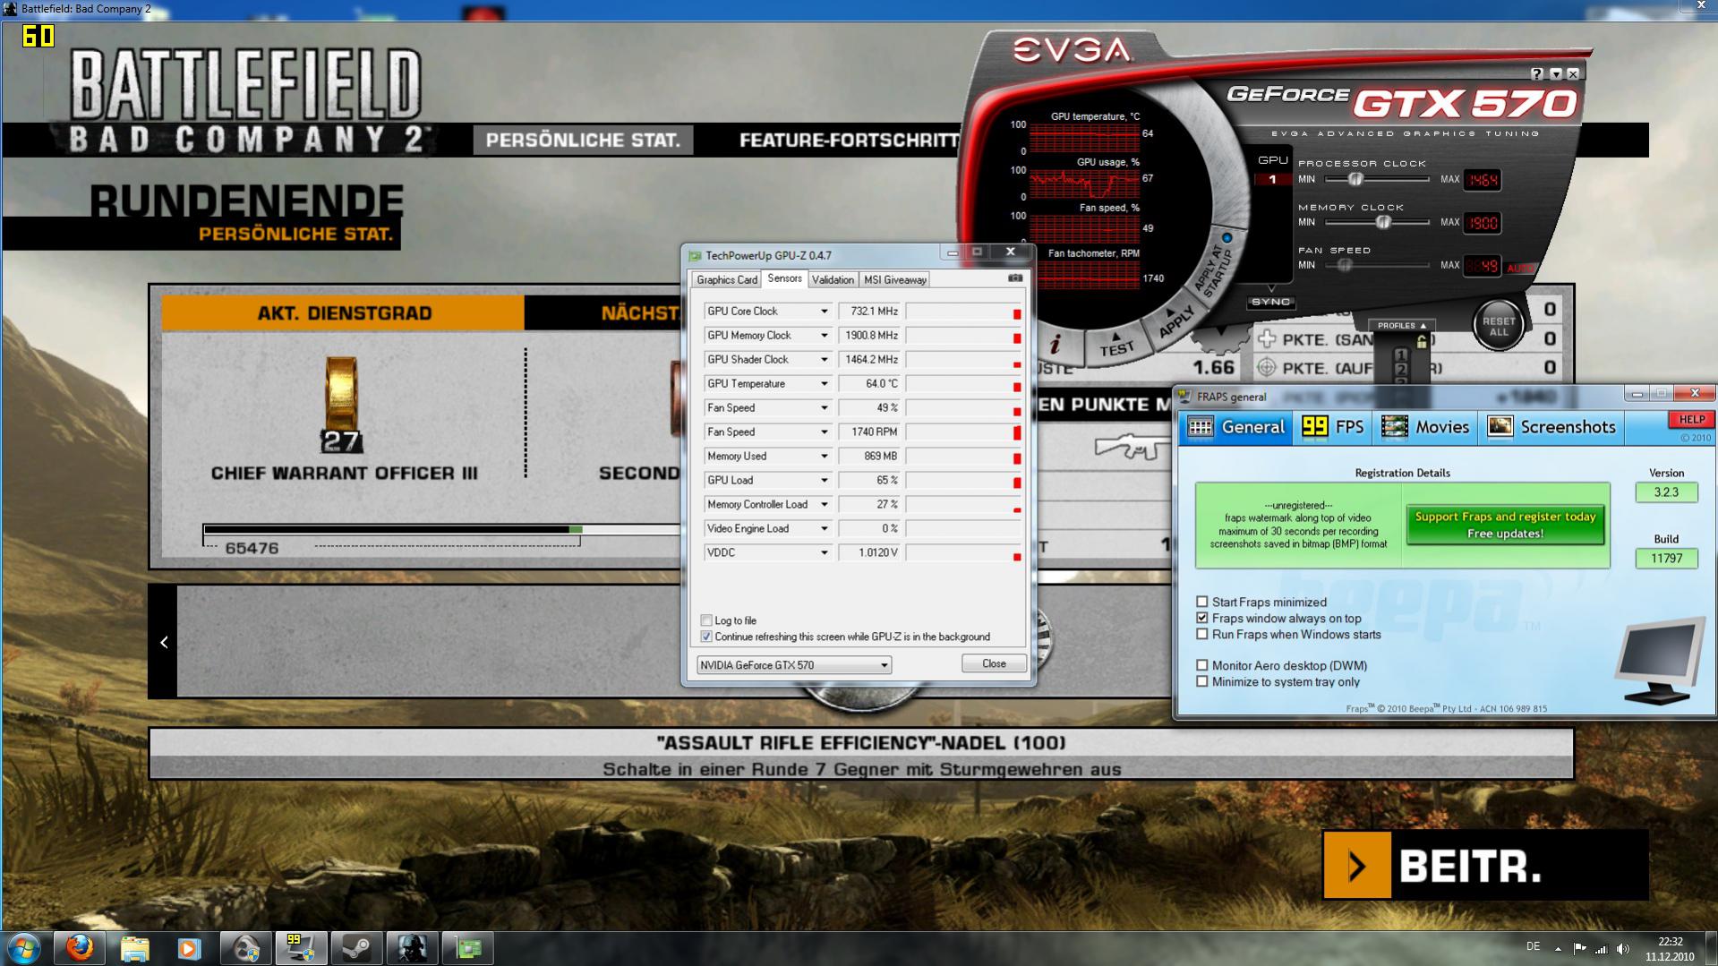Open the MSI Giveaway tab
The image size is (1718, 966).
pyautogui.click(x=894, y=280)
